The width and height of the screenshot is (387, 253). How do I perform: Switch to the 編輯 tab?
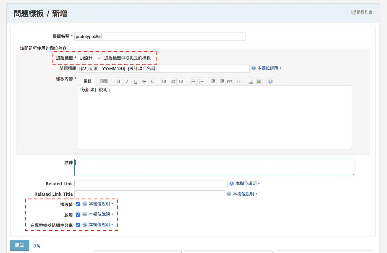click(x=88, y=81)
